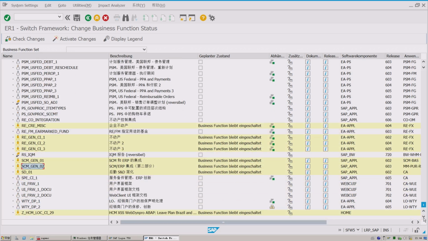The image size is (428, 241).
Task: Click First Page navigation icon
Action: pos(145,18)
